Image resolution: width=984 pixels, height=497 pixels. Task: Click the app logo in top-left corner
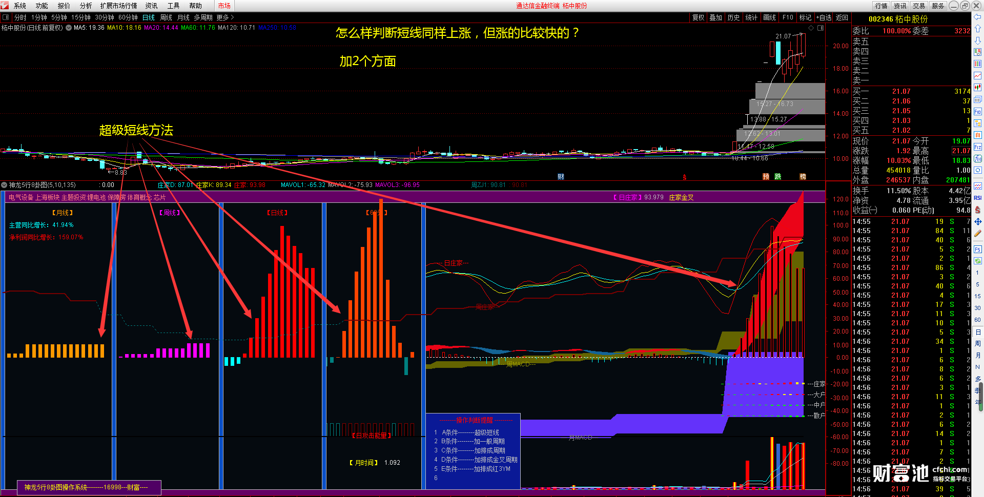click(5, 5)
